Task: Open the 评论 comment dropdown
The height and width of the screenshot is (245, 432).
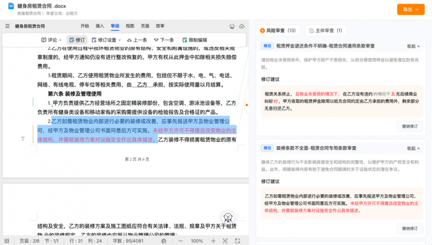Action: (x=51, y=40)
